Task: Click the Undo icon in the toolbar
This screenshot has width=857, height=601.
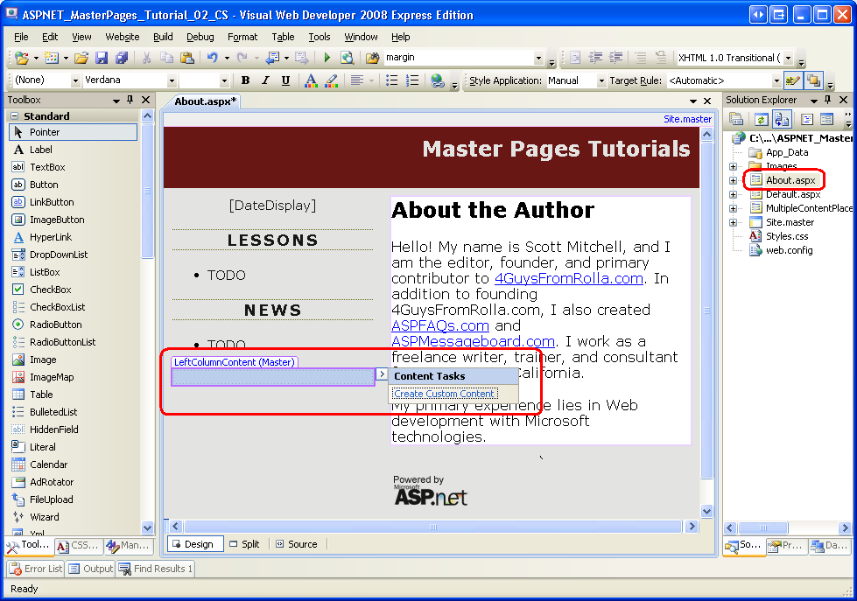Action: click(213, 56)
